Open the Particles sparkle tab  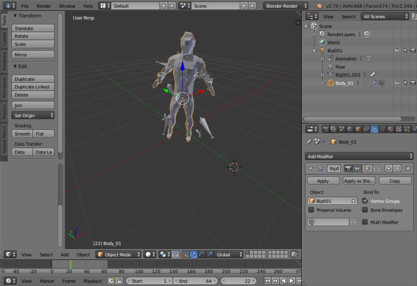pyautogui.click(x=407, y=129)
